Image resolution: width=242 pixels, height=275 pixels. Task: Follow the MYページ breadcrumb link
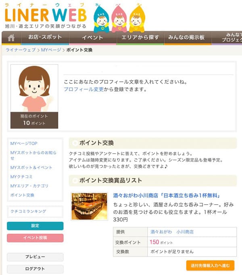click(x=51, y=50)
